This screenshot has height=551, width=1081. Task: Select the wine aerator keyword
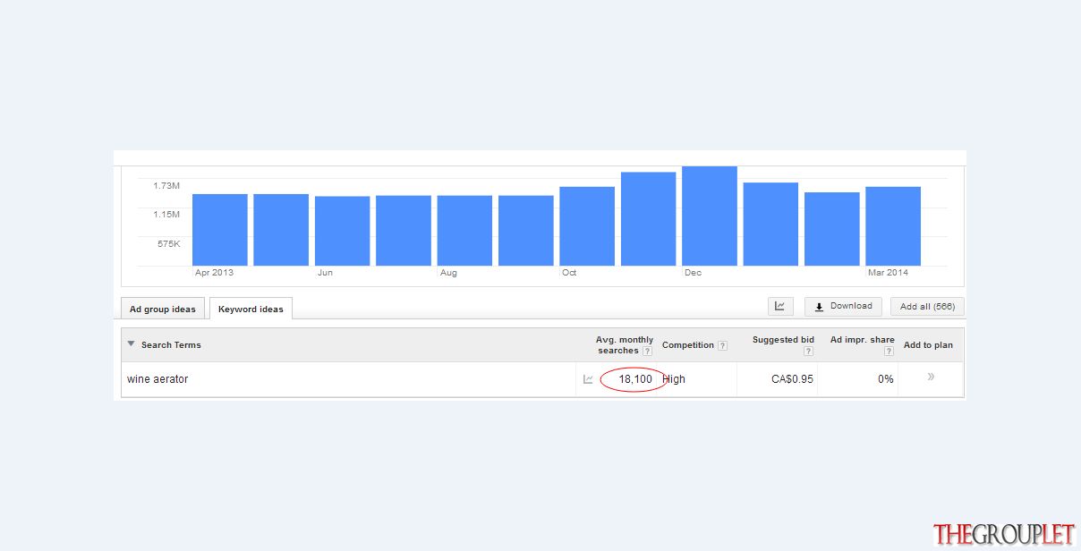(157, 379)
